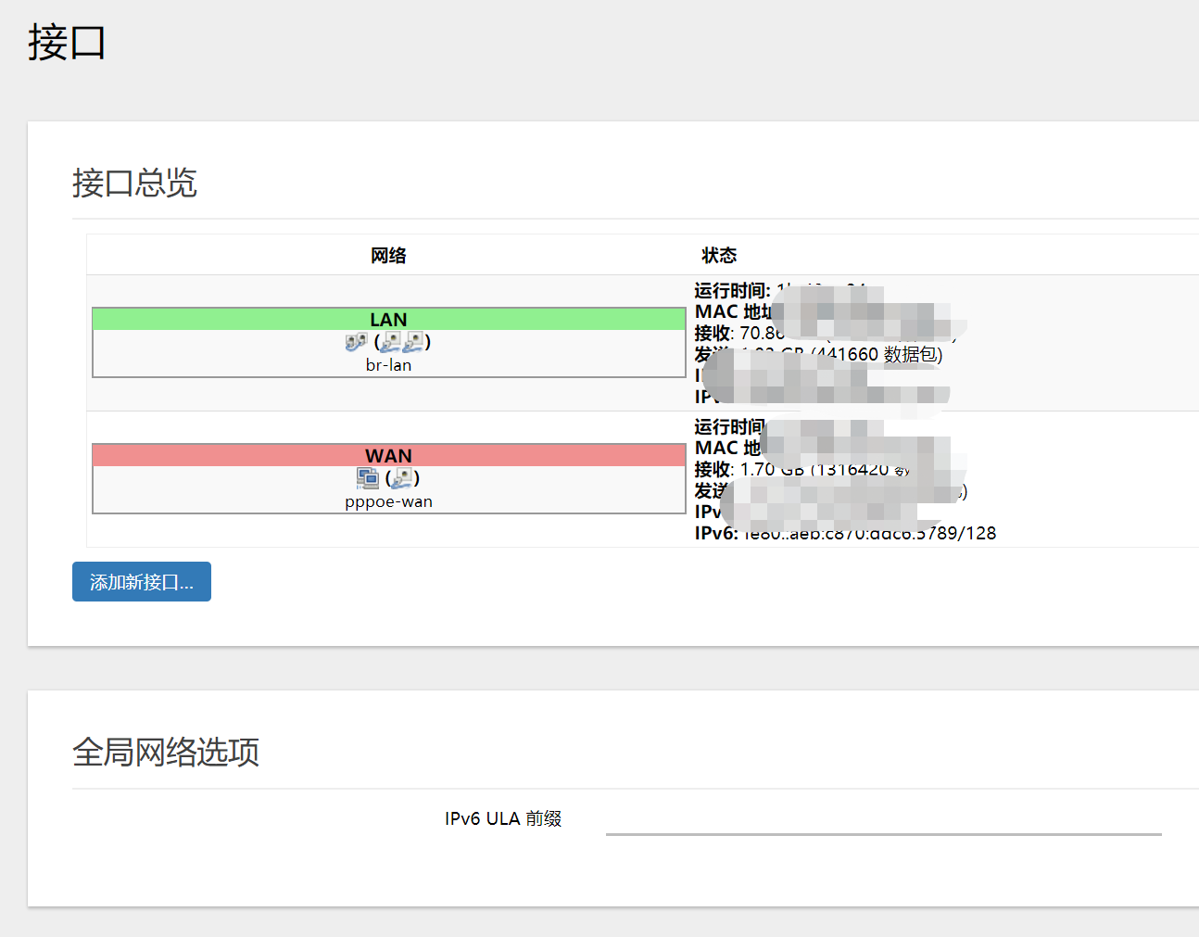
Task: Click the bridge device icon under LAN
Action: point(355,341)
